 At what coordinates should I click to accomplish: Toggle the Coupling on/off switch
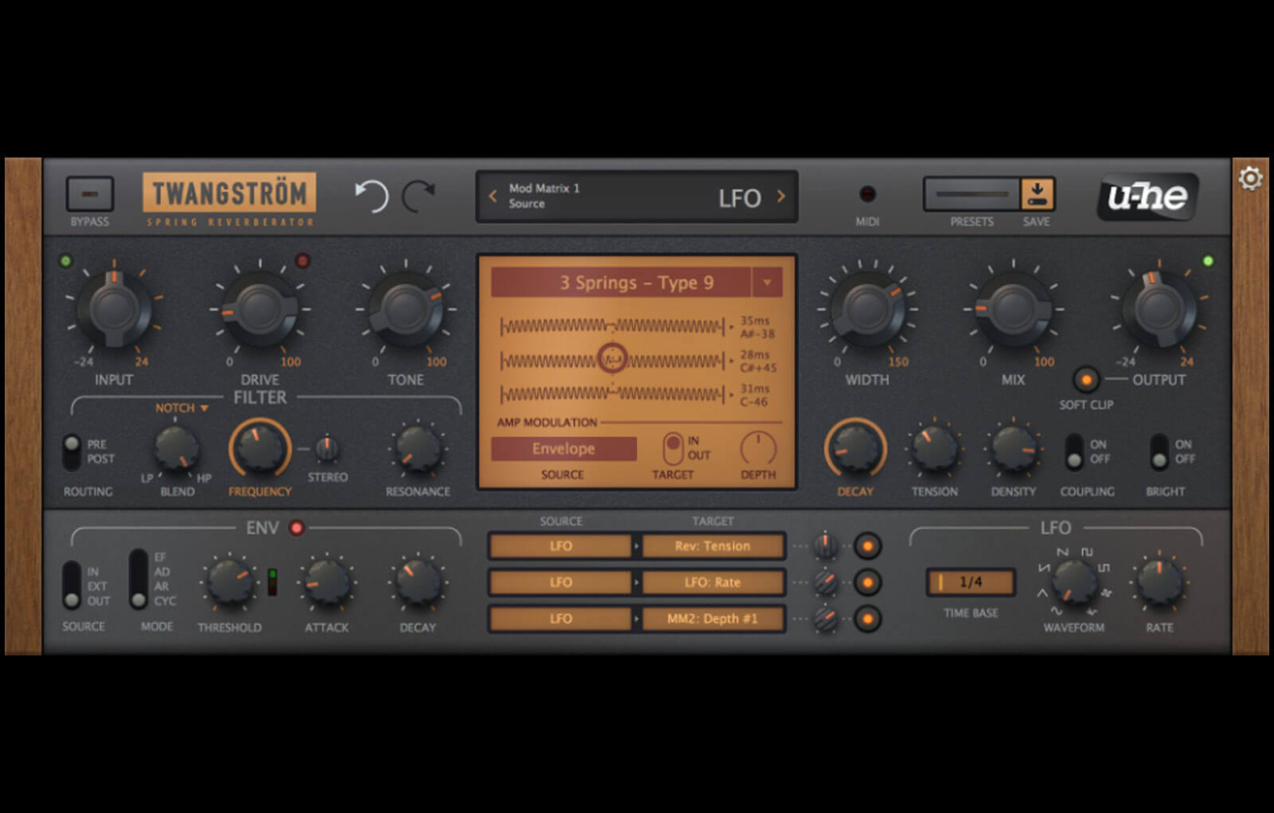[1075, 452]
